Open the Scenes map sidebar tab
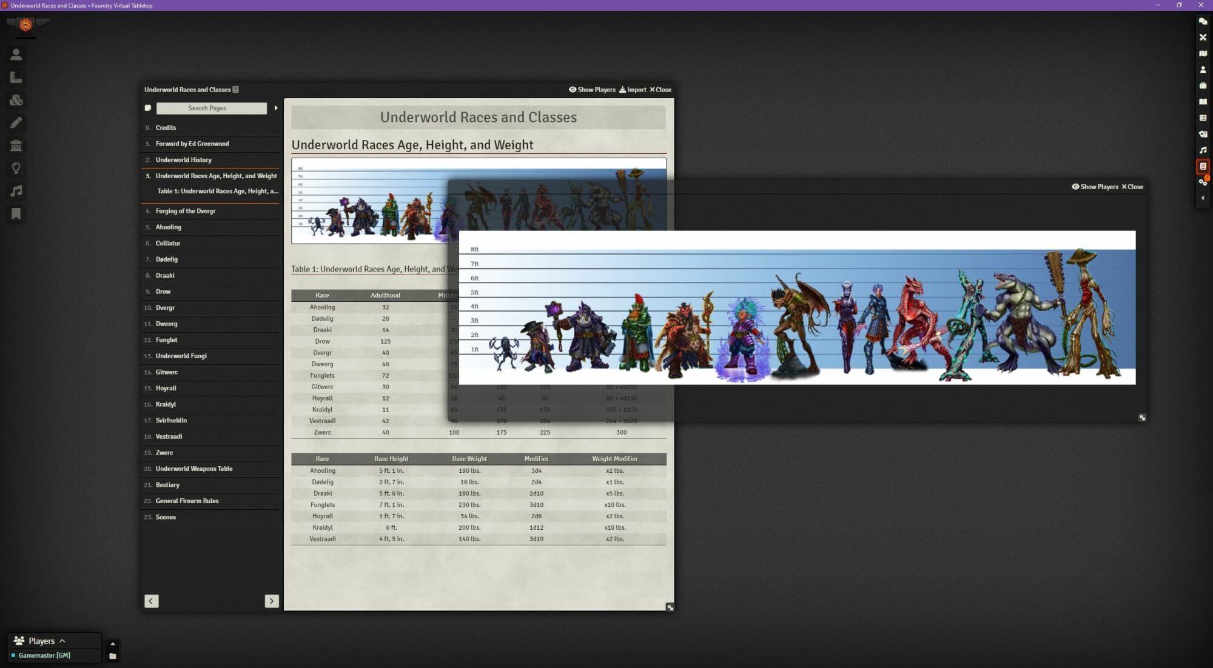 [x=1203, y=53]
